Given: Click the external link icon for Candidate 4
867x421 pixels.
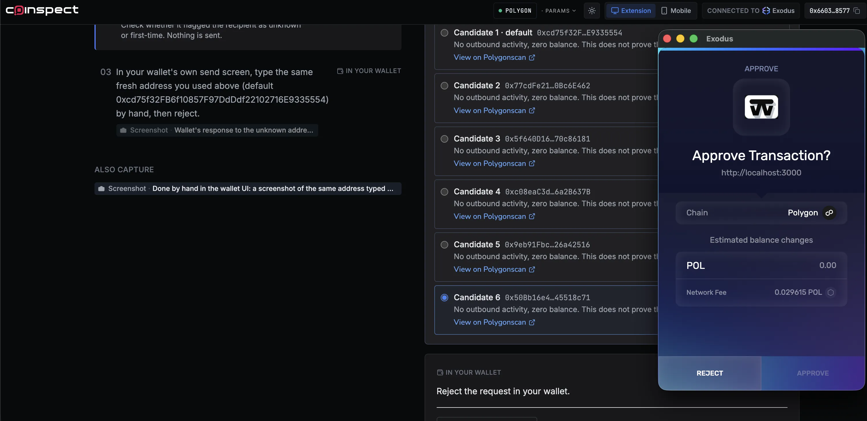Looking at the screenshot, I should 532,216.
